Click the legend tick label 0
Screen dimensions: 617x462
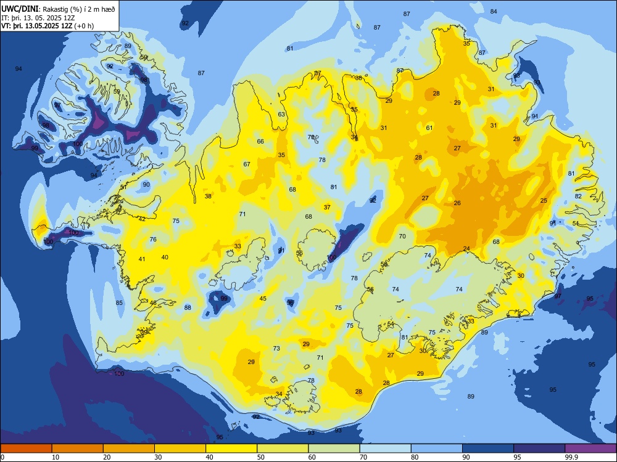click(2, 457)
